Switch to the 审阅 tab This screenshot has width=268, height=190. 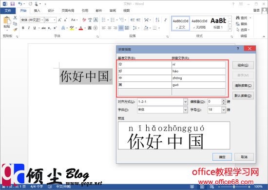click(113, 11)
